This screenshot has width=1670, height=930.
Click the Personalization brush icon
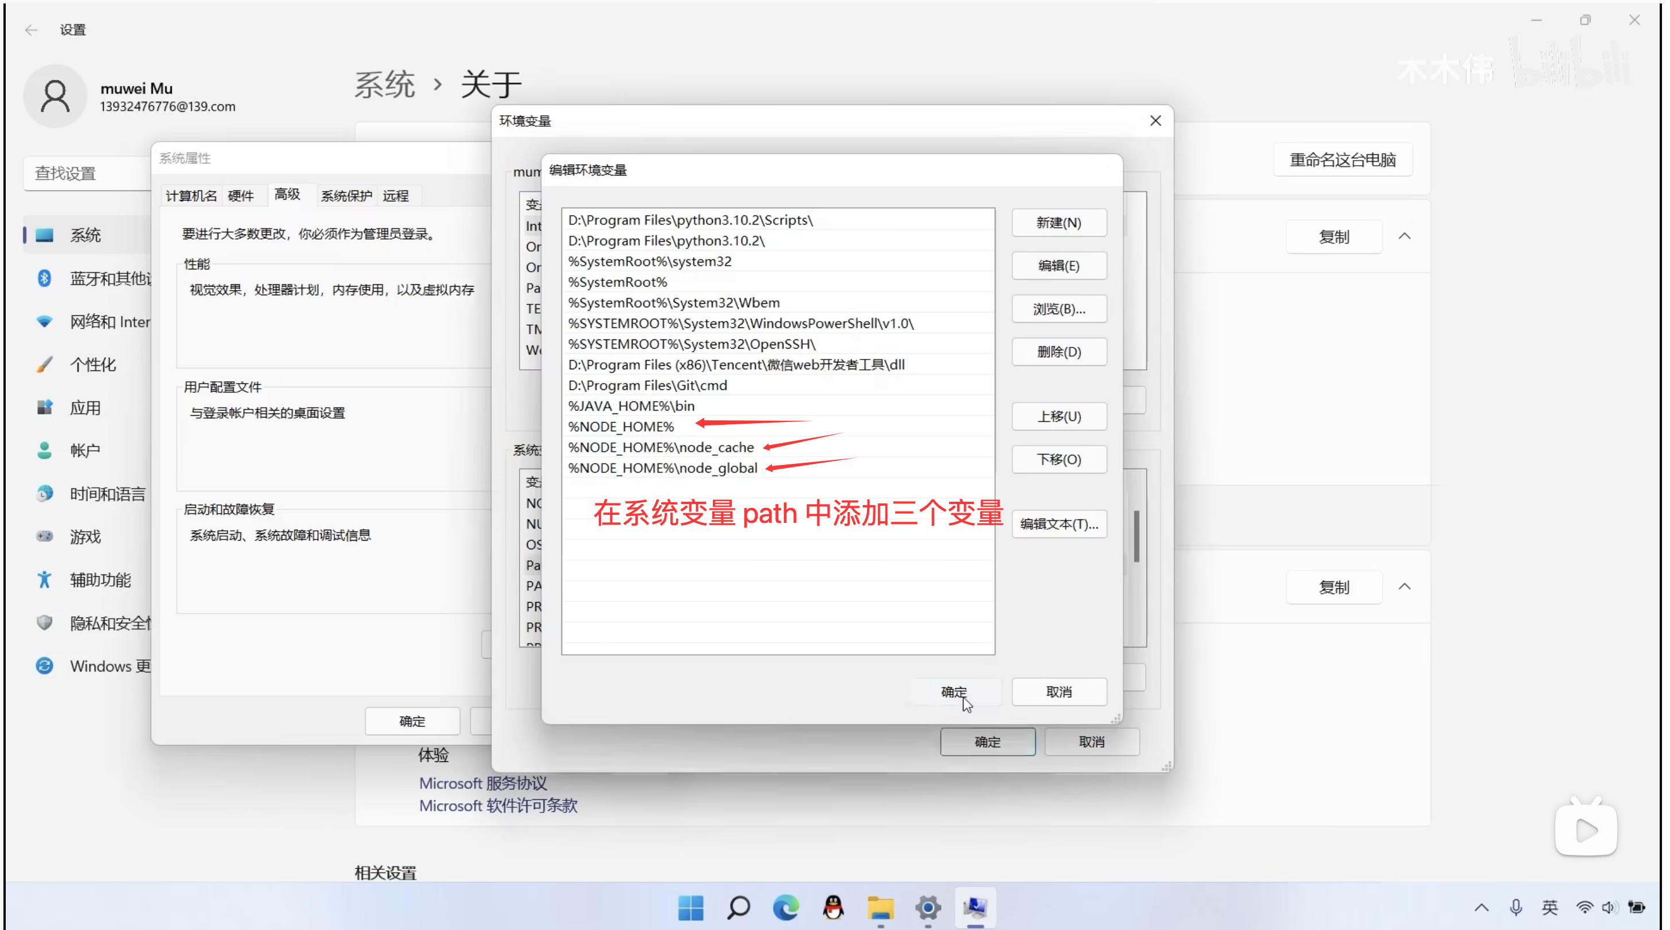click(x=44, y=364)
